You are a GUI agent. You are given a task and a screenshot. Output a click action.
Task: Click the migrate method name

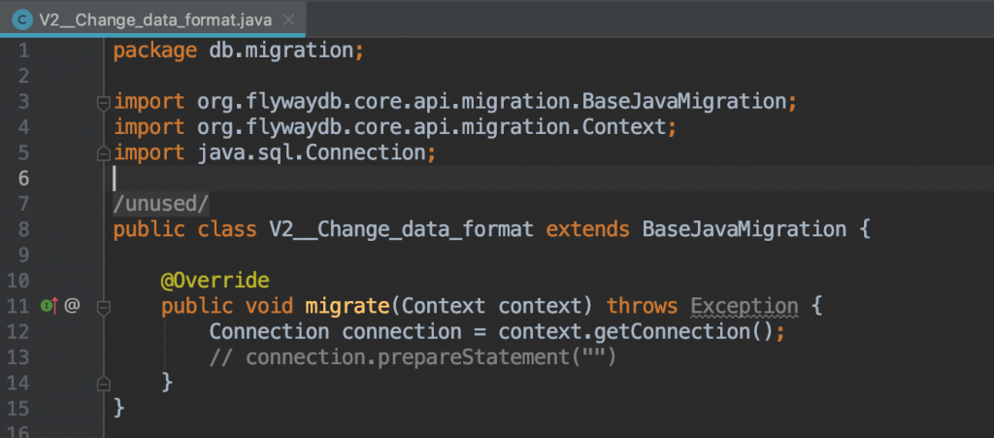click(x=347, y=306)
